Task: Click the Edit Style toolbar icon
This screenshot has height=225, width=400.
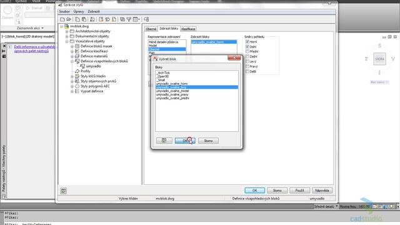Action: point(92,19)
